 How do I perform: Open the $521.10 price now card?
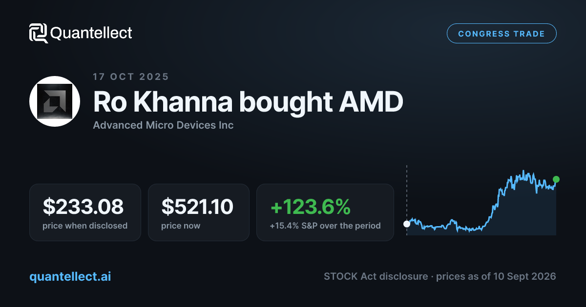(x=198, y=212)
